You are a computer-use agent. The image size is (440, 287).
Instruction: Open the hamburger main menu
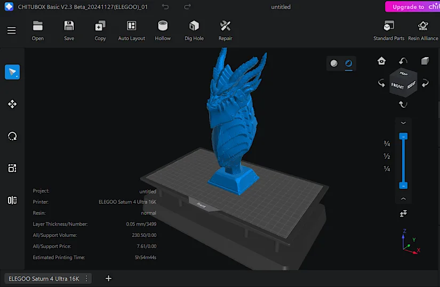coord(12,30)
